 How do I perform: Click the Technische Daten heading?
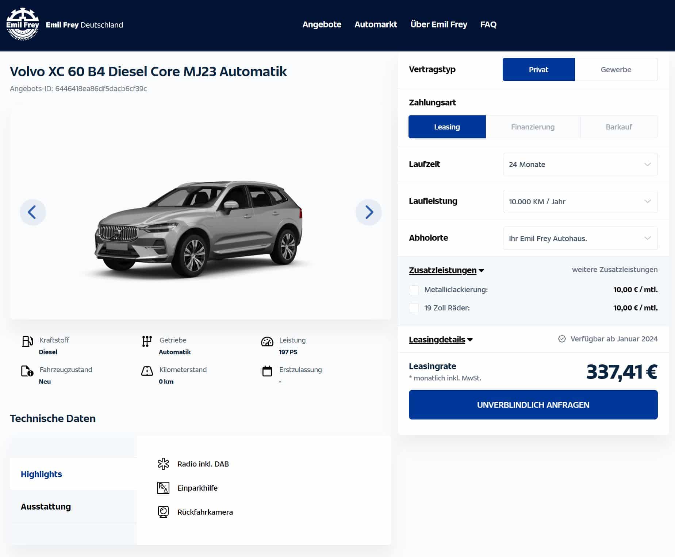(x=53, y=418)
